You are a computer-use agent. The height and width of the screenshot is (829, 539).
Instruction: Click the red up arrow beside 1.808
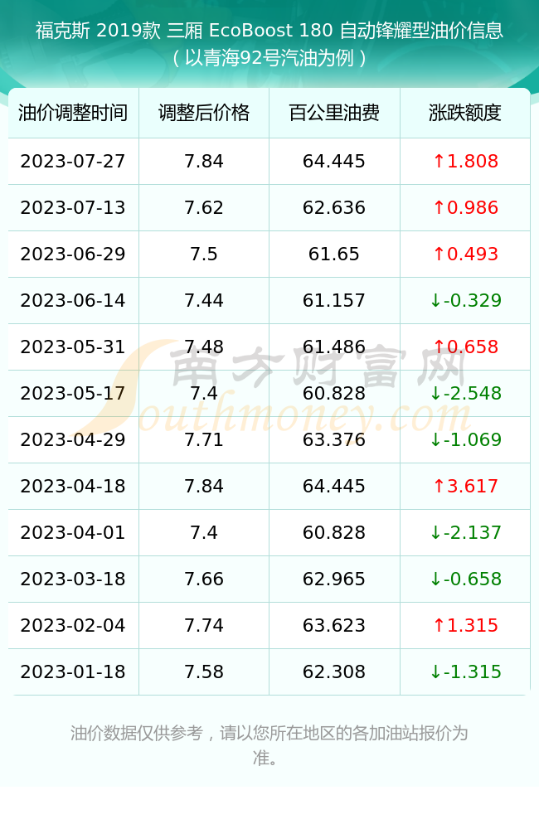pos(439,162)
